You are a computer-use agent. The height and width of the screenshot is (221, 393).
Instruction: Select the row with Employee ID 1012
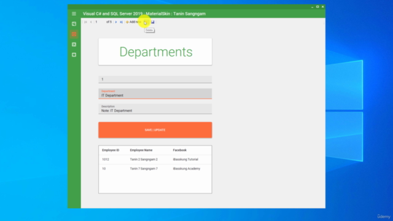(155, 160)
